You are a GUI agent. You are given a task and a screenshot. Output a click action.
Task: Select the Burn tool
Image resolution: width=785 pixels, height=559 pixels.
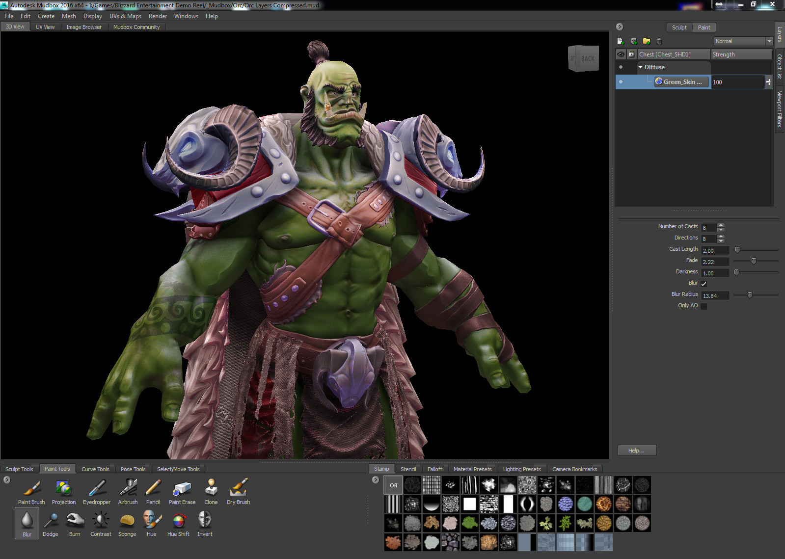[x=75, y=523]
